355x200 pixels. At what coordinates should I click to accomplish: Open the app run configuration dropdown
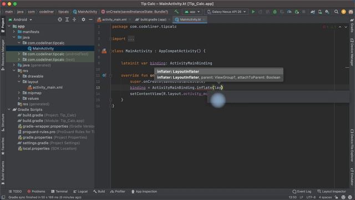tap(192, 12)
